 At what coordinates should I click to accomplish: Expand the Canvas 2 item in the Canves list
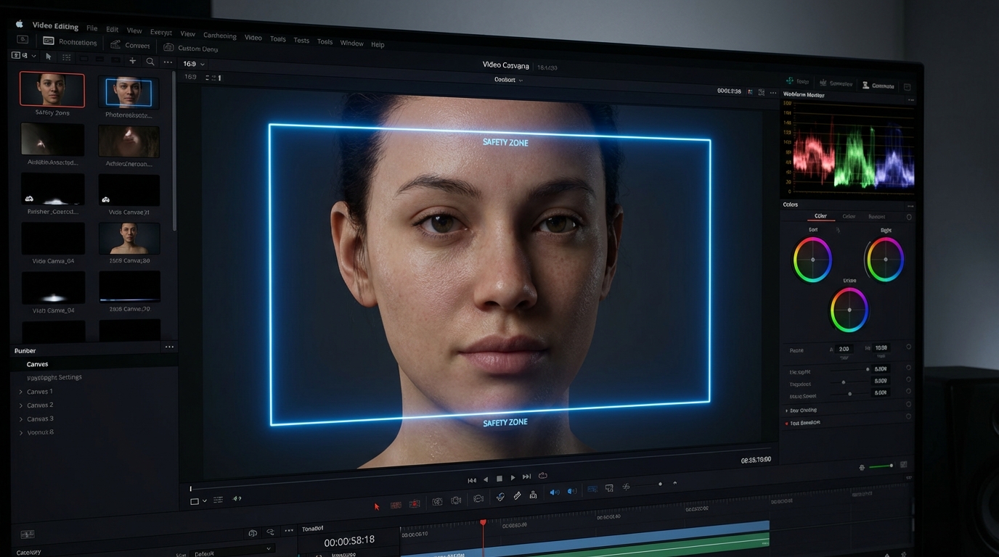click(20, 405)
